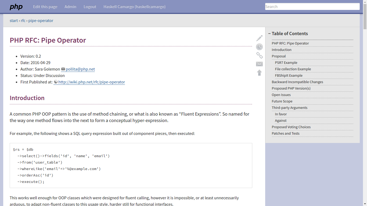This screenshot has width=367, height=206.
Task: Click the globe icon beside wiki link
Action: pyautogui.click(x=56, y=82)
